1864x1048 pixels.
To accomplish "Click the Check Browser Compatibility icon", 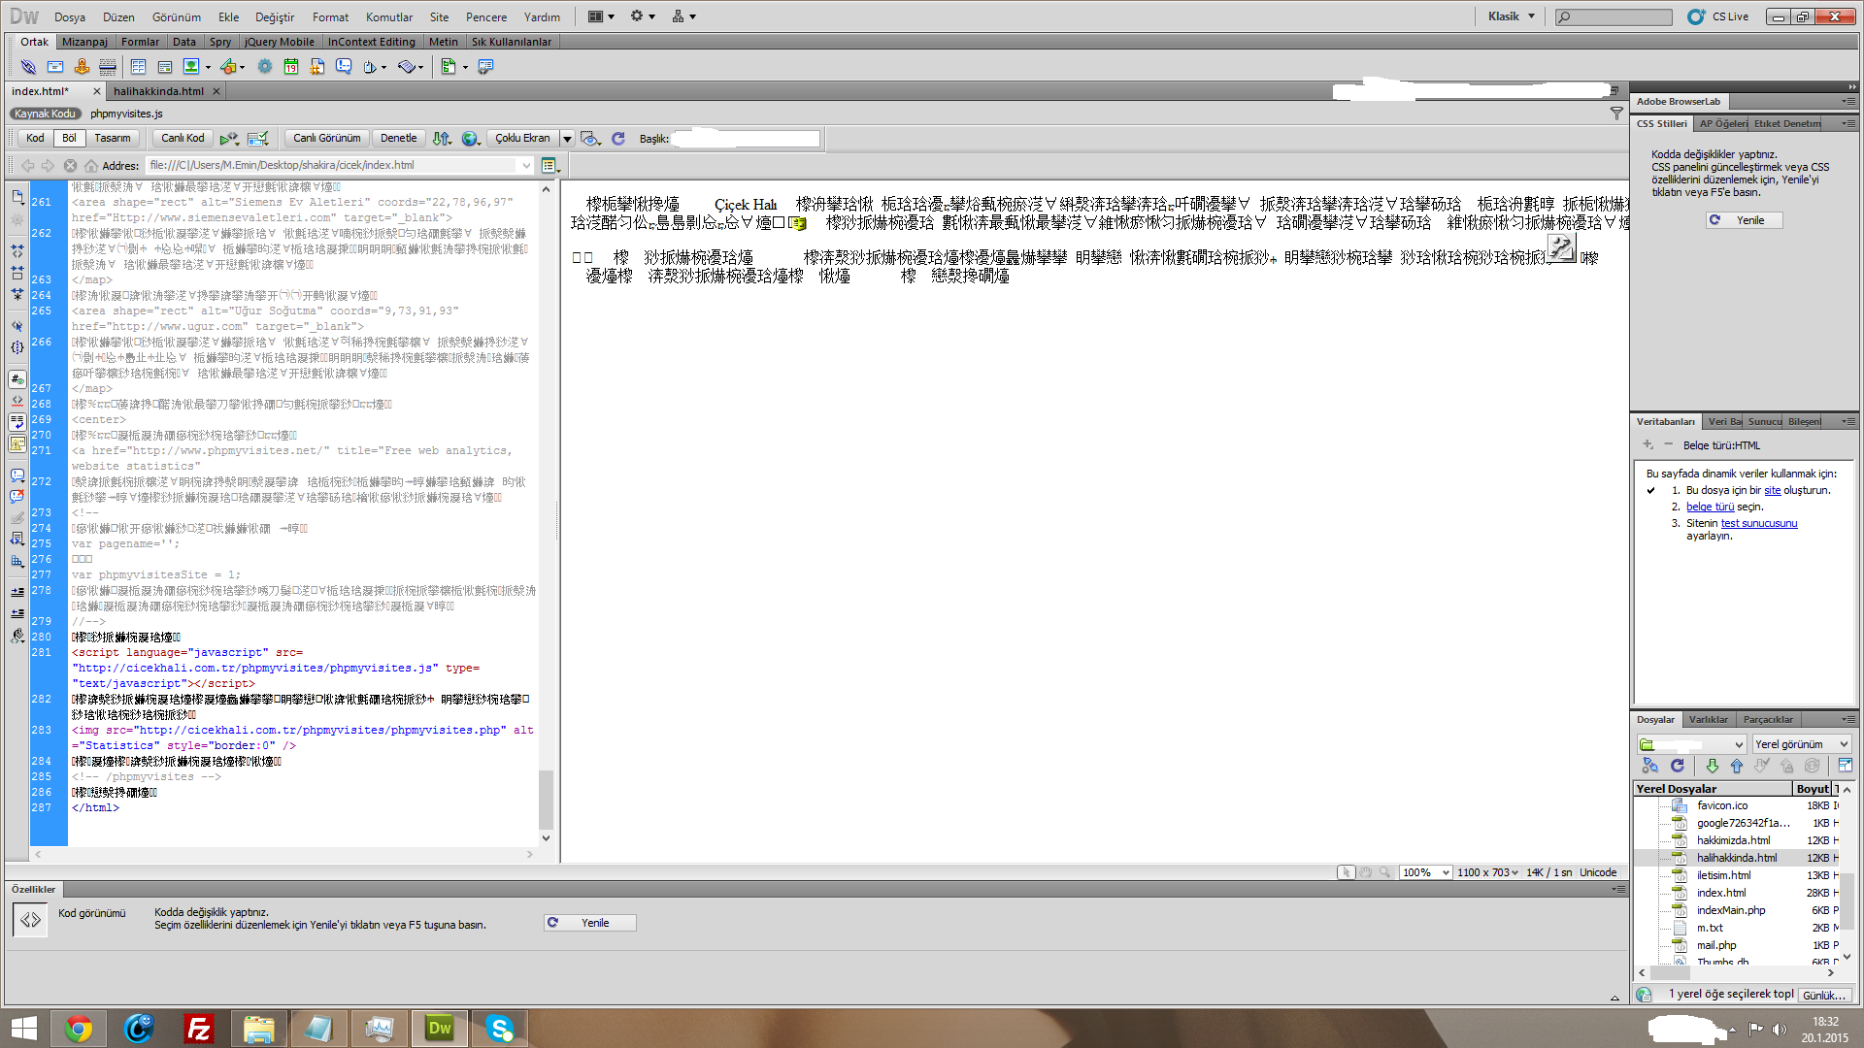I will [257, 139].
